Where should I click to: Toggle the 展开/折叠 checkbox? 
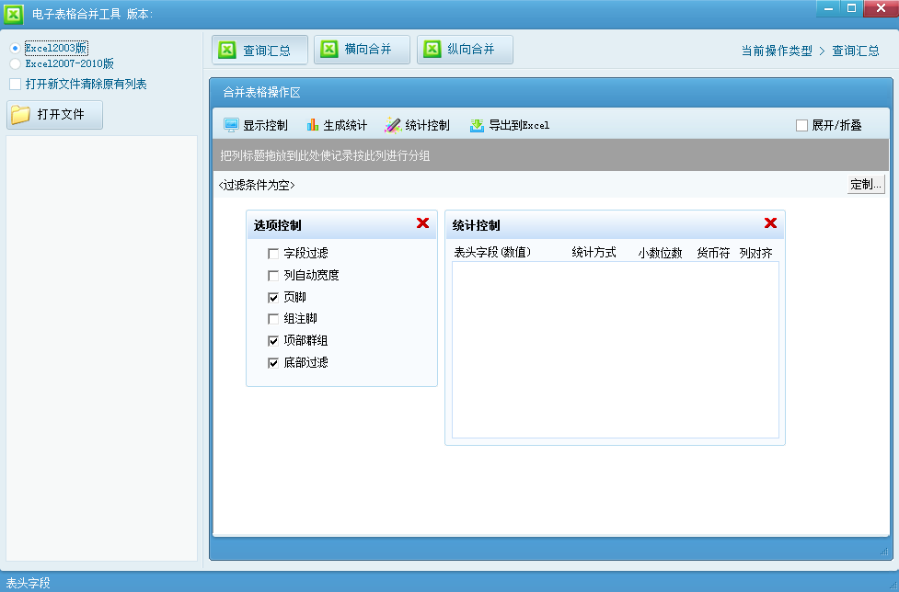pos(801,125)
